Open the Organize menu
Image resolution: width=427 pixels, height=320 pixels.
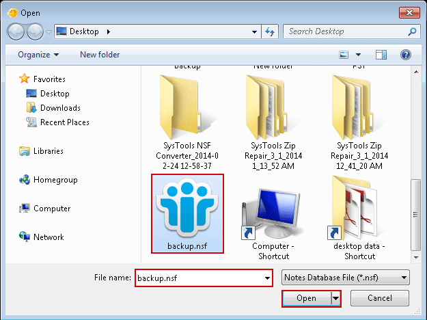coord(38,55)
